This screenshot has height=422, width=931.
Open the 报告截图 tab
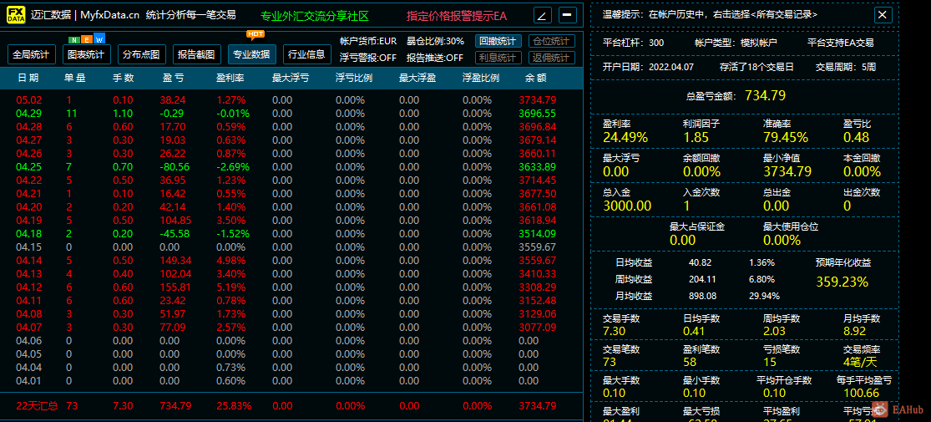196,54
